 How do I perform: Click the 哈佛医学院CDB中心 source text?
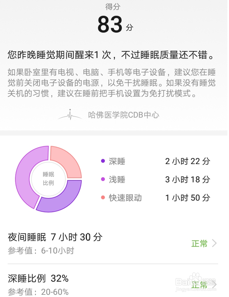(123, 115)
